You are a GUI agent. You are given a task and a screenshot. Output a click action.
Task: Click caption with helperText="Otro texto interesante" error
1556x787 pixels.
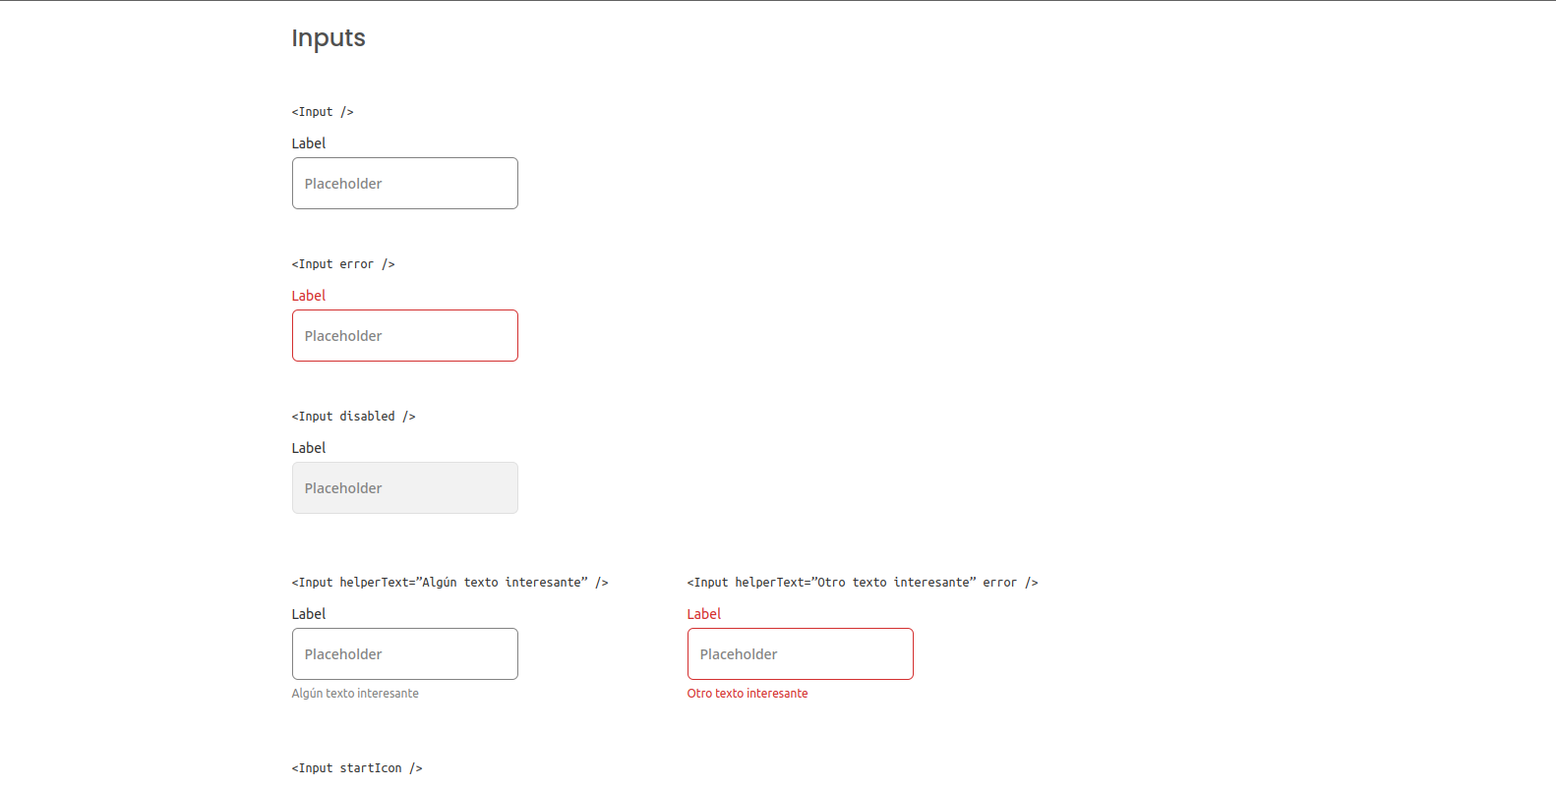[x=863, y=583]
